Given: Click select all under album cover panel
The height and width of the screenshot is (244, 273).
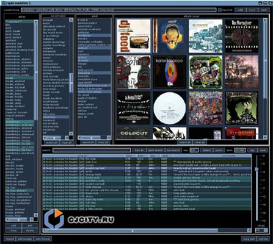Looking at the screenshot, I should 185,142.
